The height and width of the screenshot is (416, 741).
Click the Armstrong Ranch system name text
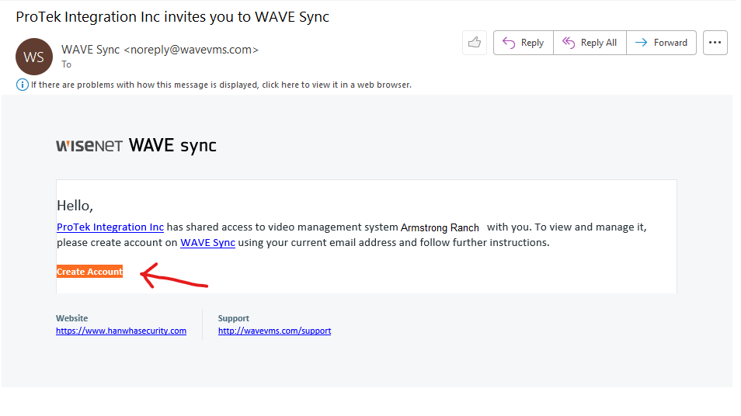click(x=440, y=228)
